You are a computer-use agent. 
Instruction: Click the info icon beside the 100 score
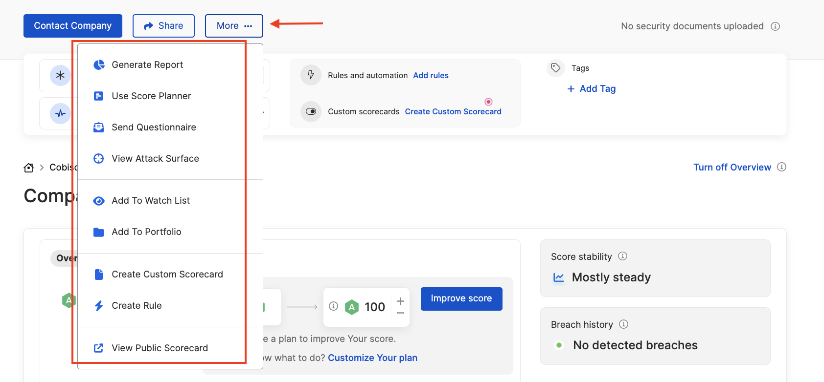(x=334, y=306)
